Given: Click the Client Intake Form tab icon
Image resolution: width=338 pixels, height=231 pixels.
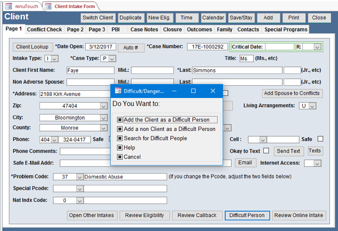Looking at the screenshot, I should coord(48,6).
